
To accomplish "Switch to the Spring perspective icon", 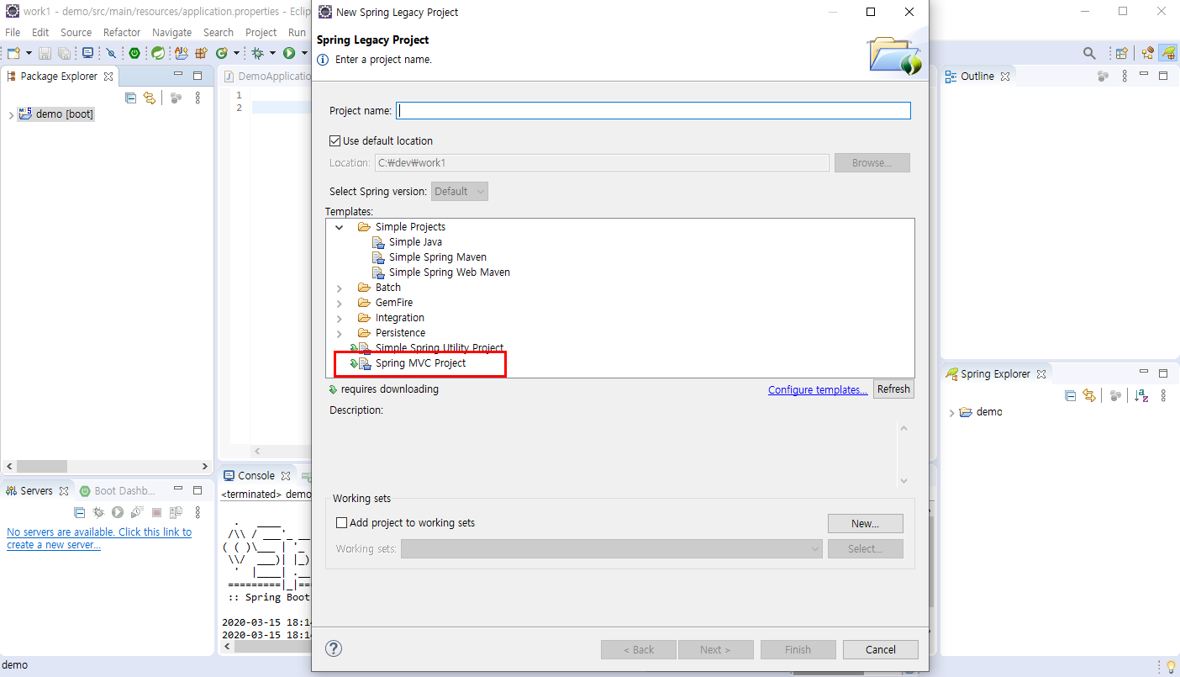I will (1168, 53).
